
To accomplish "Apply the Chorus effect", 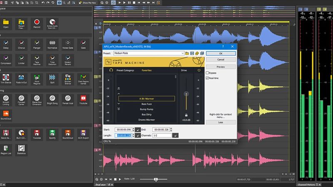I will (21, 44).
